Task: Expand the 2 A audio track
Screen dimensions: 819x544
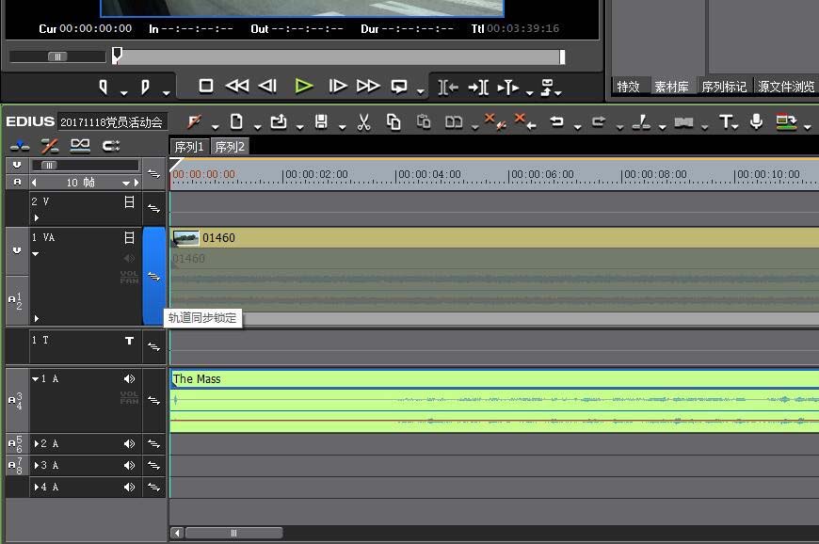Action: (x=37, y=443)
